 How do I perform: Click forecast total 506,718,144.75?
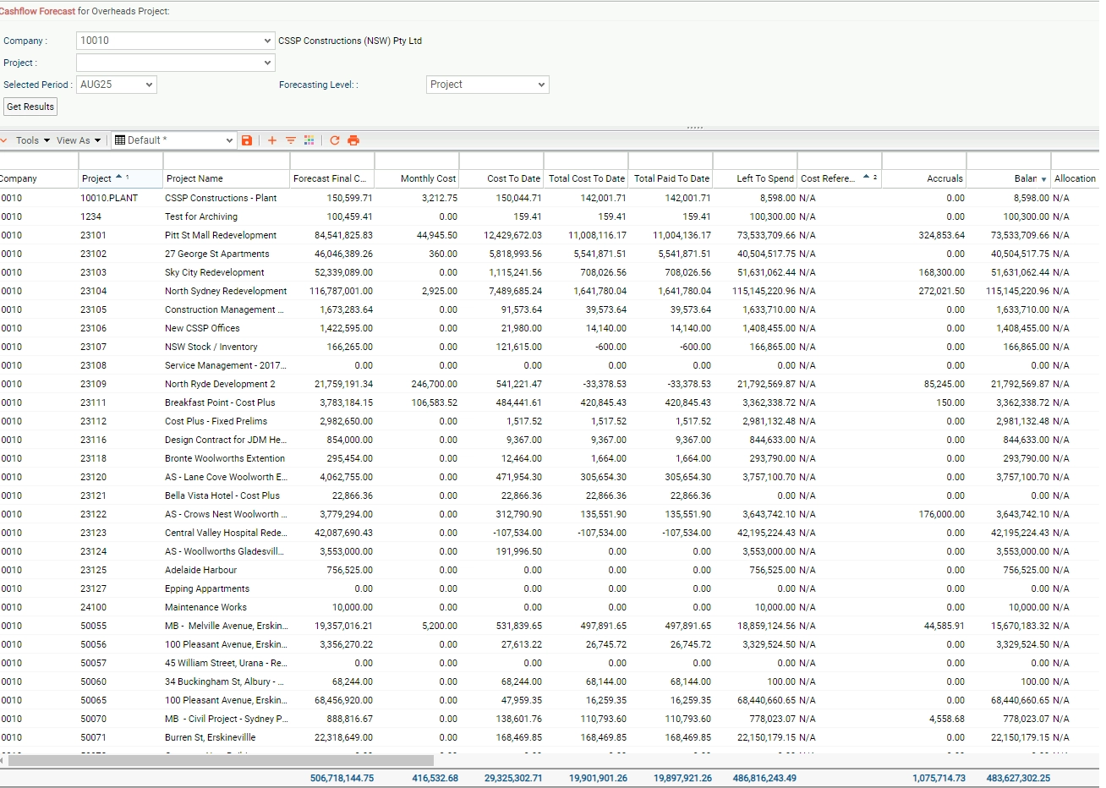coord(342,778)
